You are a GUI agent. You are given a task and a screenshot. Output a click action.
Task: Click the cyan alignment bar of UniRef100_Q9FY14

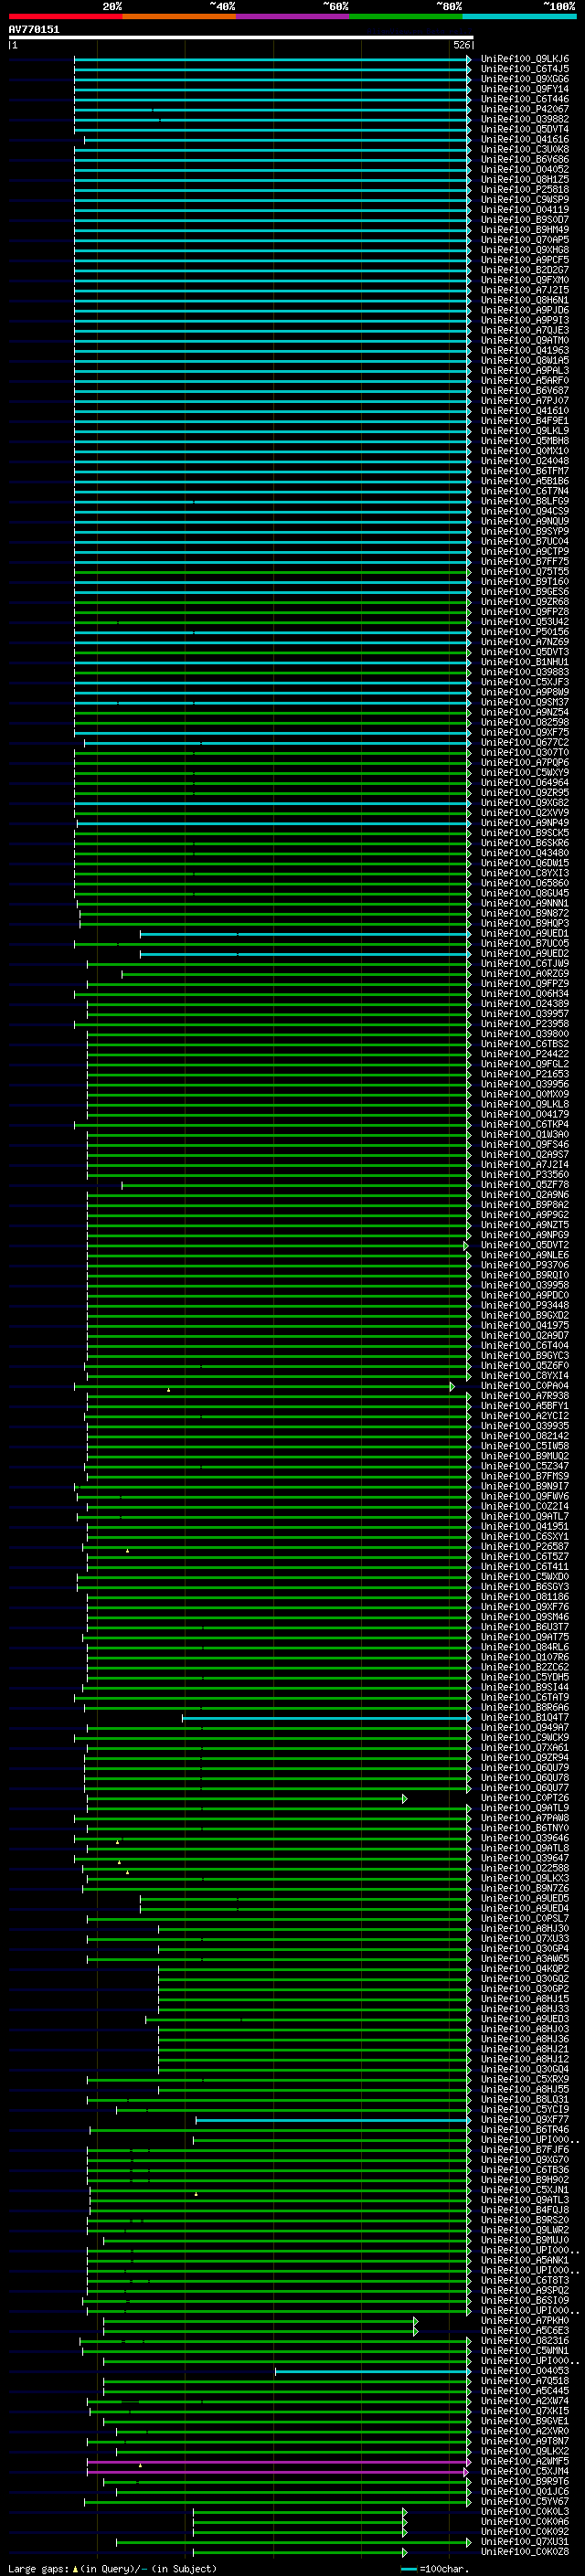[272, 89]
